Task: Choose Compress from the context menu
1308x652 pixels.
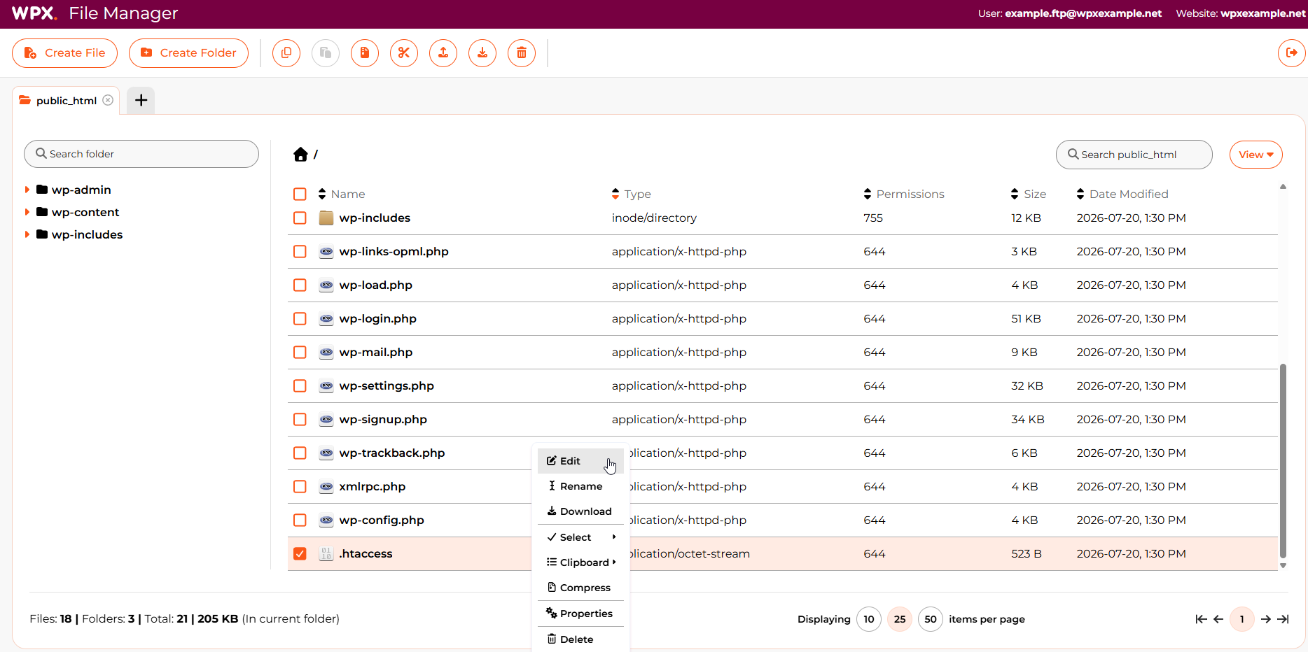Action: coord(580,588)
